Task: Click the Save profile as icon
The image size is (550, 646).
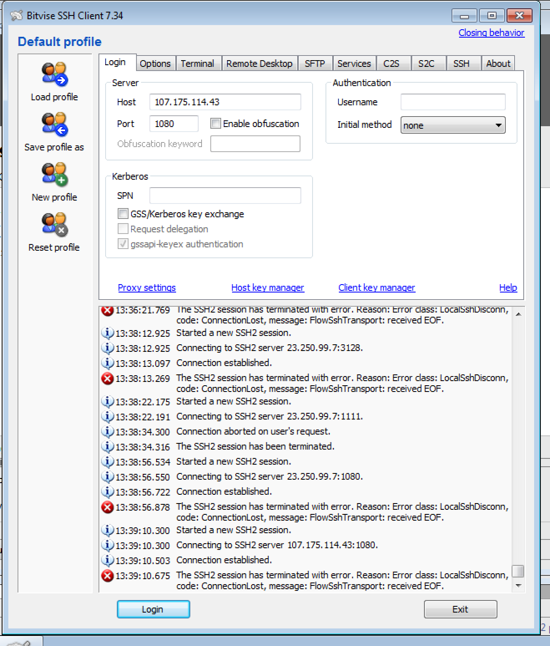Action: 55,124
